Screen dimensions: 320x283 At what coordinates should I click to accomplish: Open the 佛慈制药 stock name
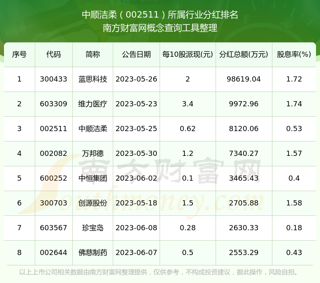coord(93,253)
